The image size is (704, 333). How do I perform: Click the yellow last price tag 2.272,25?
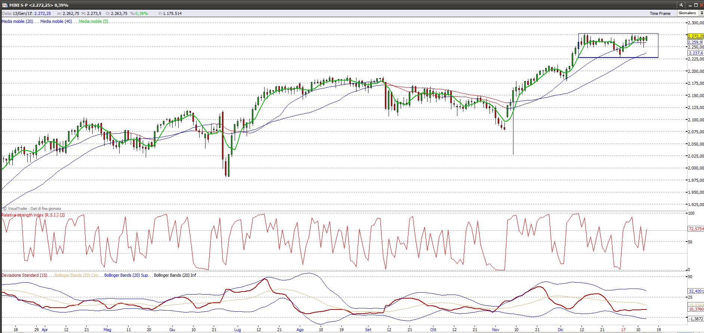[x=695, y=36]
